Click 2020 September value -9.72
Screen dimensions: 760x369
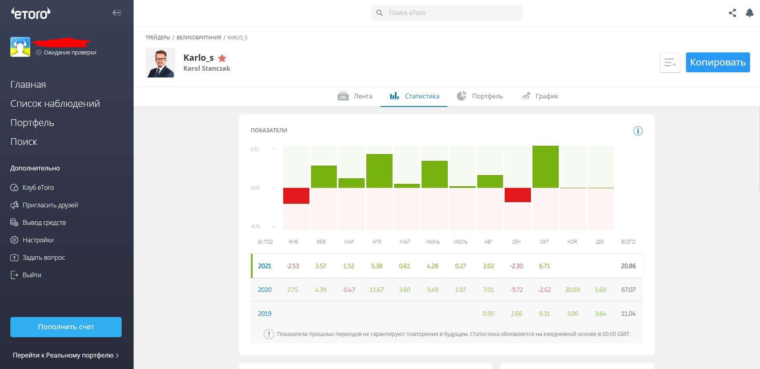pos(517,290)
